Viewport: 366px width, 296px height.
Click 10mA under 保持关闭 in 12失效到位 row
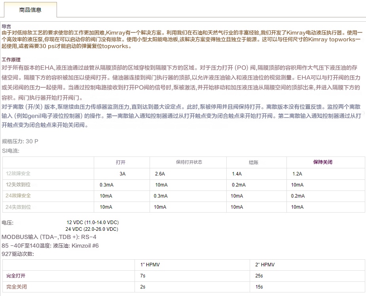point(297,185)
